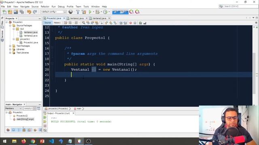Toggle Show Inherited Members filter in Navigator
The width and height of the screenshot is (259, 145).
point(8,130)
